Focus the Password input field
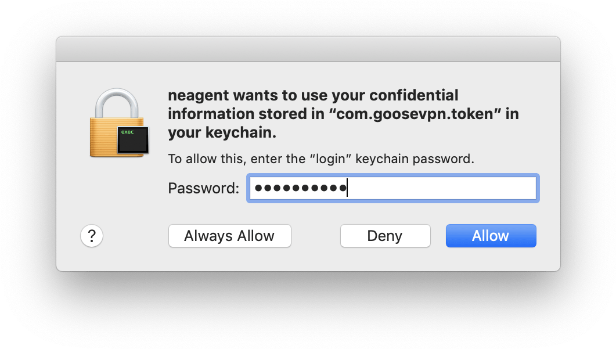The image size is (616, 349). point(393,188)
